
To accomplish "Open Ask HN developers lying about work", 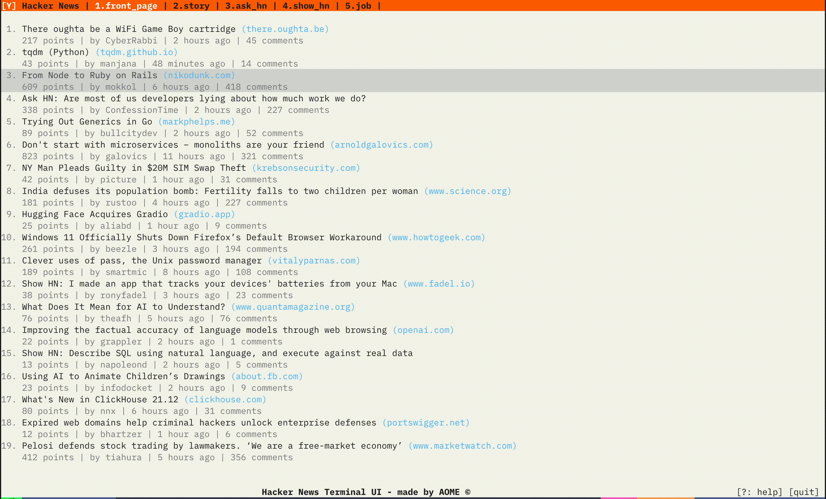I will click(x=194, y=98).
